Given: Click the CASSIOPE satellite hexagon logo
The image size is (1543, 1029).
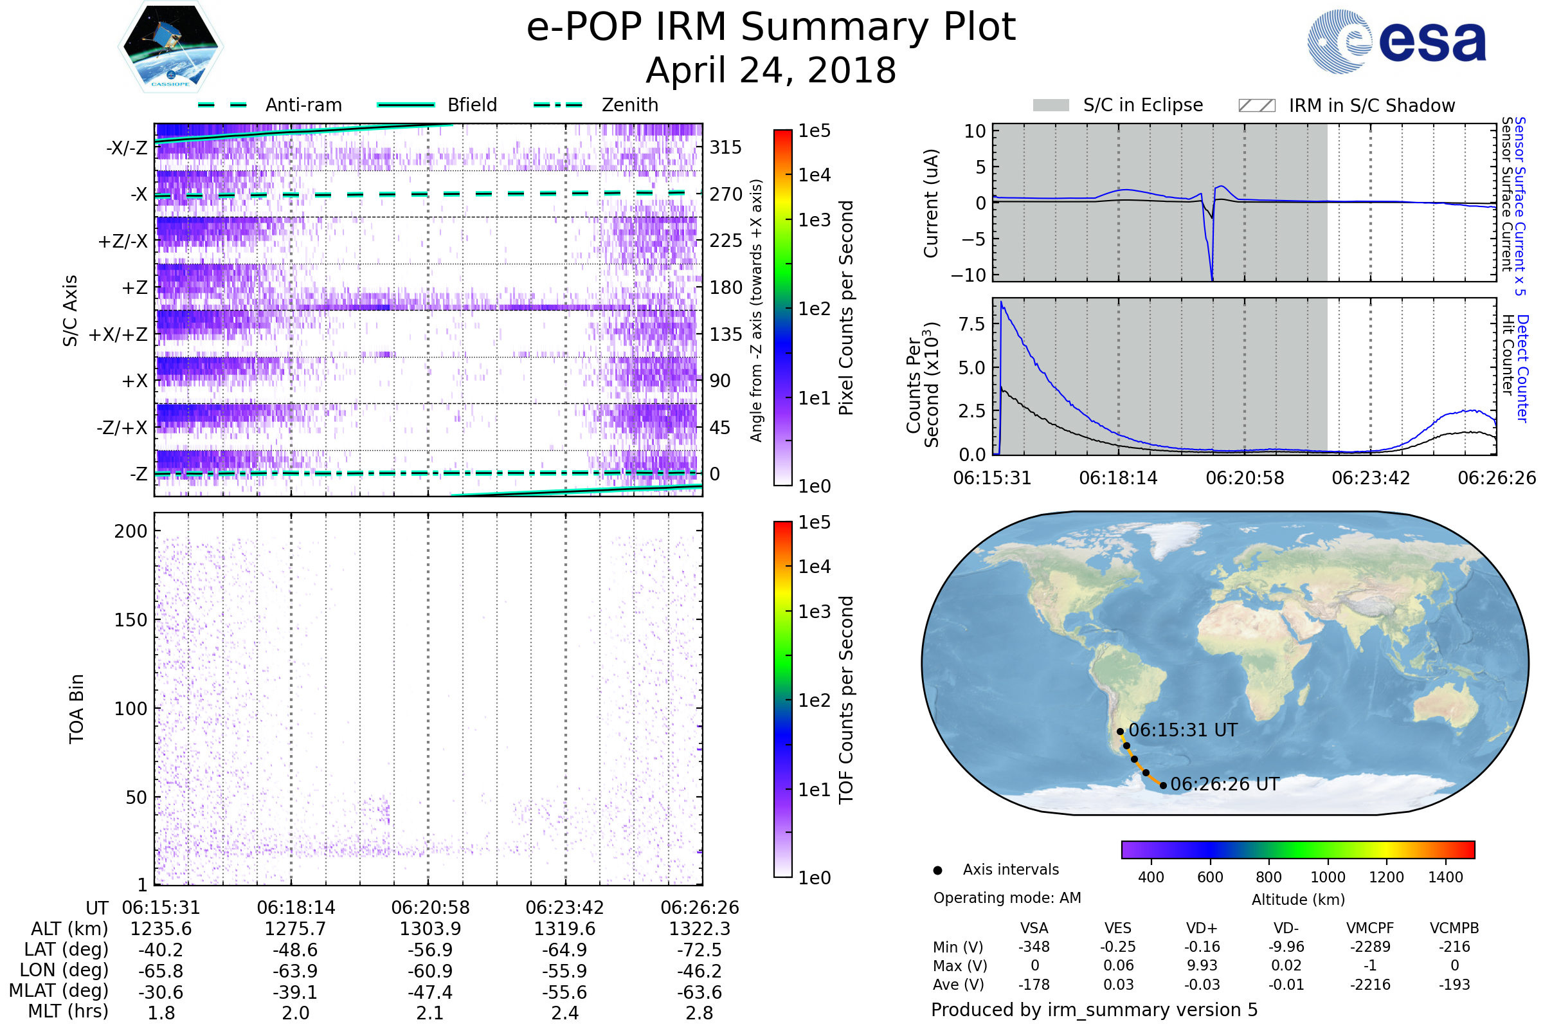Looking at the screenshot, I should 170,47.
